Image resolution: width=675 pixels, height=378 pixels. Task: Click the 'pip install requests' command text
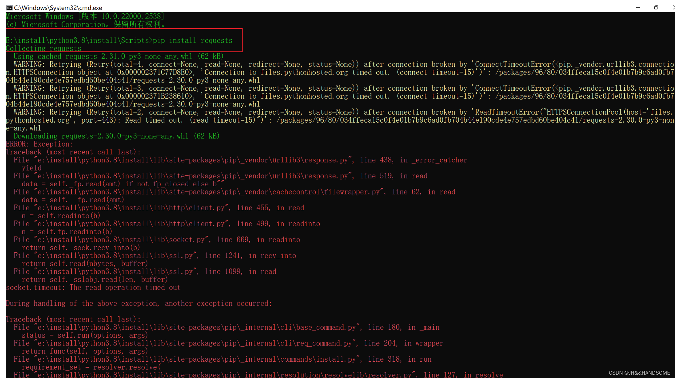click(x=193, y=40)
